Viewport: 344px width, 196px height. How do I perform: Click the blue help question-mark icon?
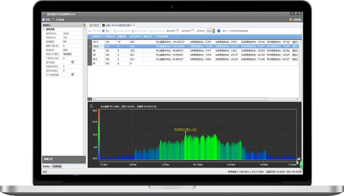(x=219, y=31)
